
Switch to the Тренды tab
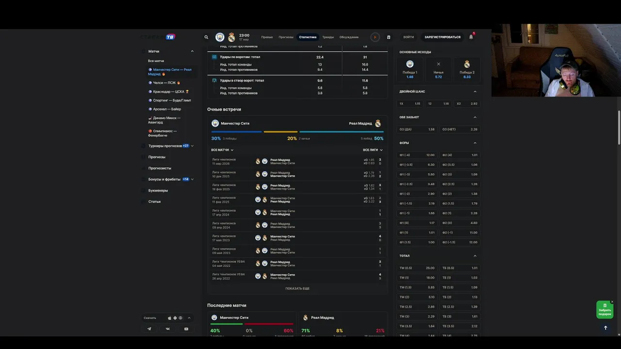[328, 37]
